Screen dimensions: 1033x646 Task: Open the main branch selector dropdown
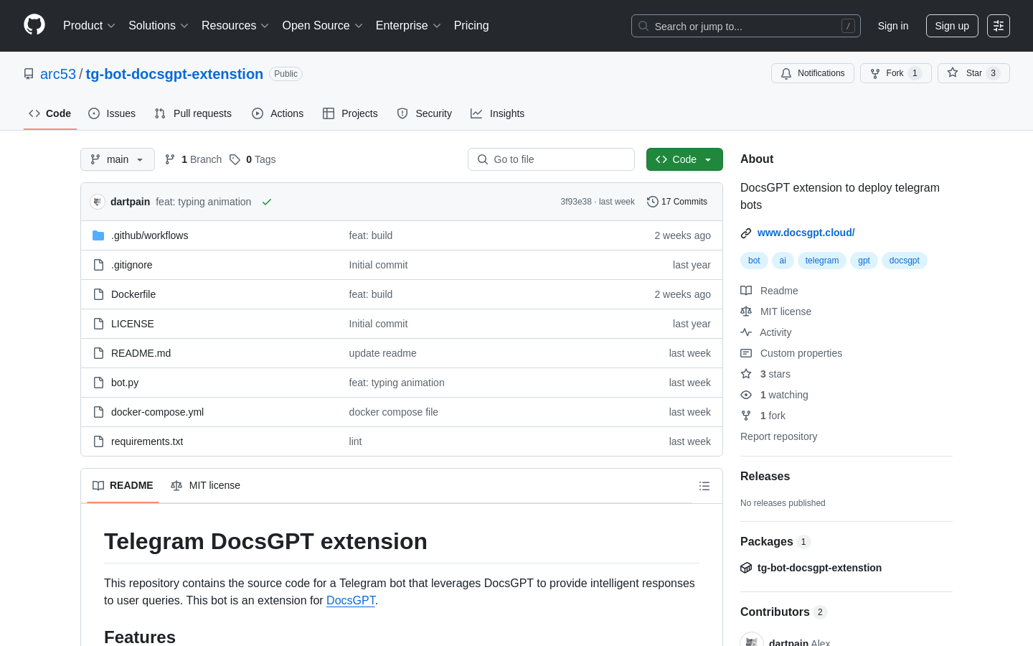click(x=118, y=159)
